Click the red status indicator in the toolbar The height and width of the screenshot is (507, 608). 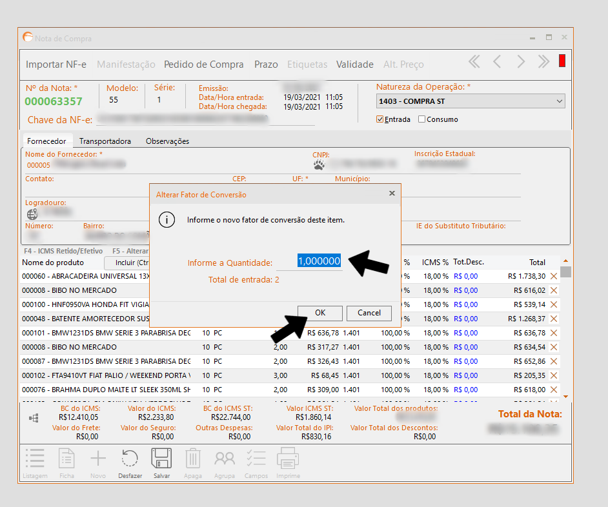[562, 61]
